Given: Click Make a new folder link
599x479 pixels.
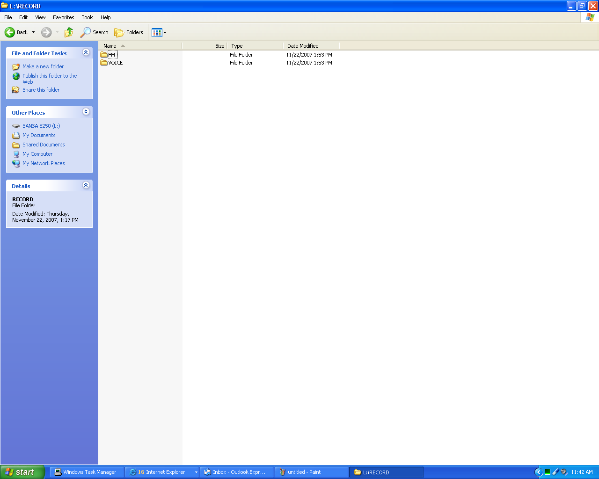Looking at the screenshot, I should point(43,66).
